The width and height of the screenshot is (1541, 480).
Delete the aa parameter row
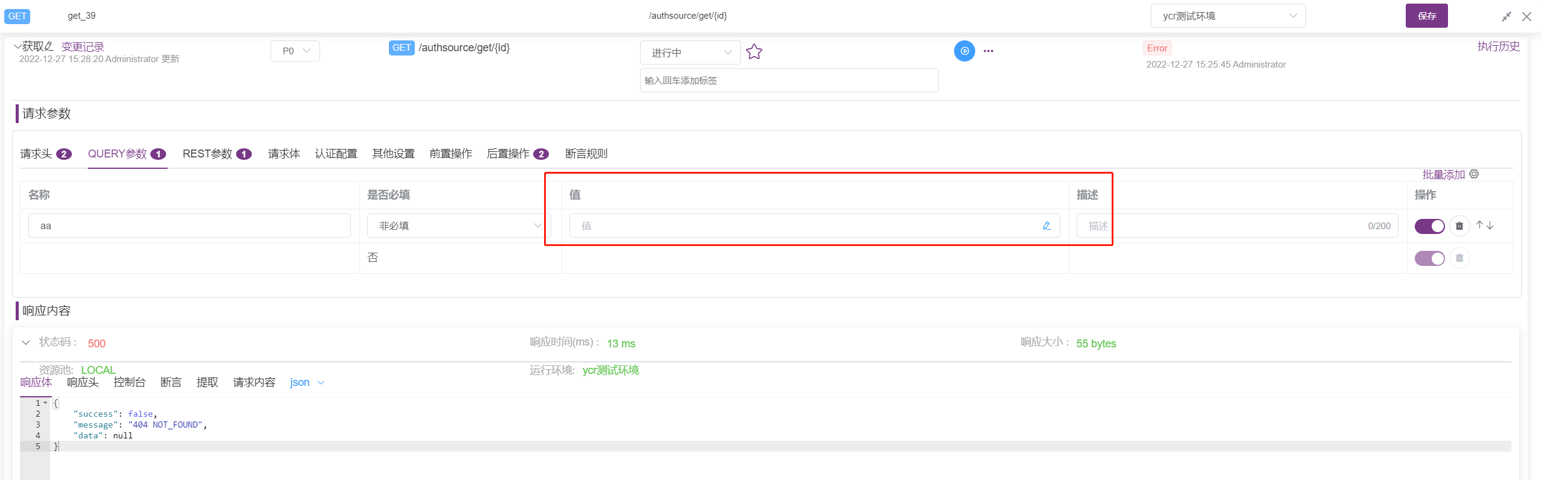1459,226
